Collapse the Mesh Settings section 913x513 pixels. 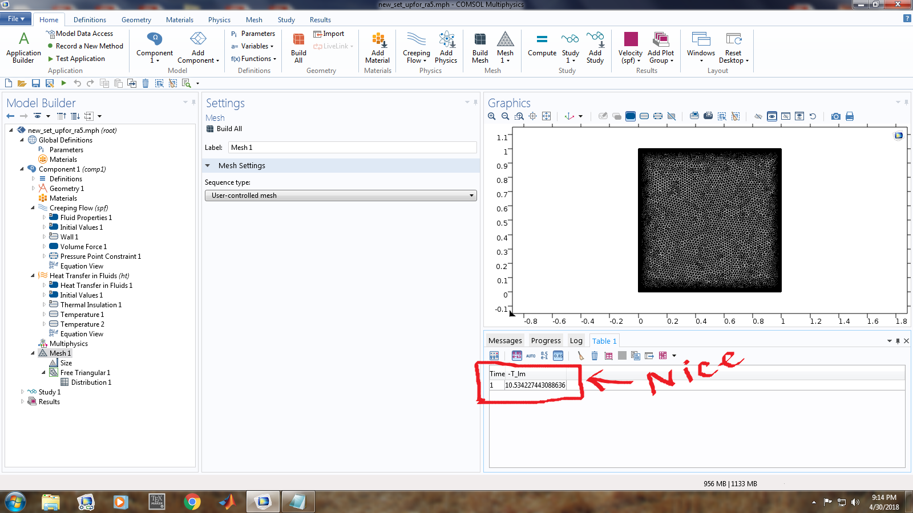[x=208, y=166]
